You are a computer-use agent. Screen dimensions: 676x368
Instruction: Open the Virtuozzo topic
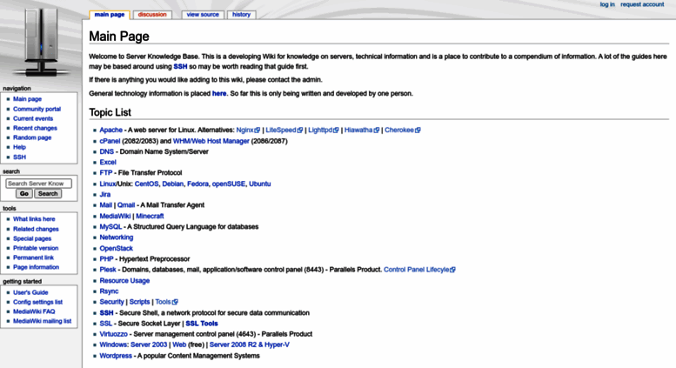(x=113, y=334)
